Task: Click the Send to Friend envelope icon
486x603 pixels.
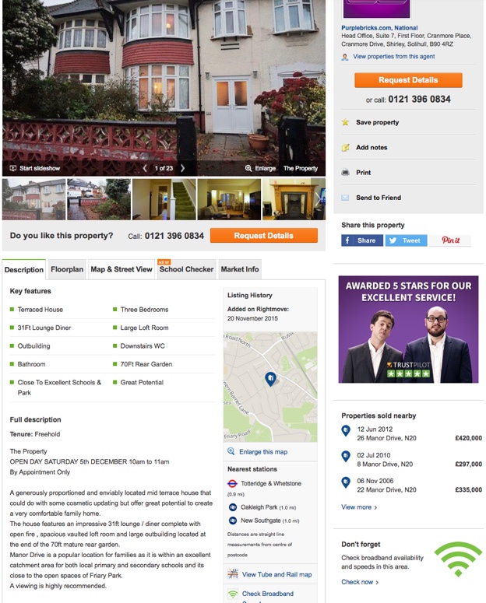Action: [345, 198]
